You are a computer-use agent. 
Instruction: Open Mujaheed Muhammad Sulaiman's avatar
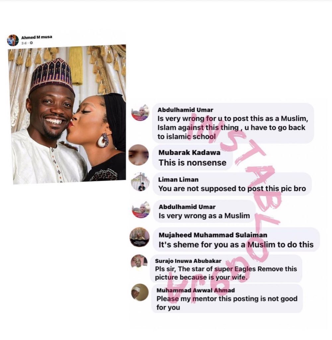[140, 237]
